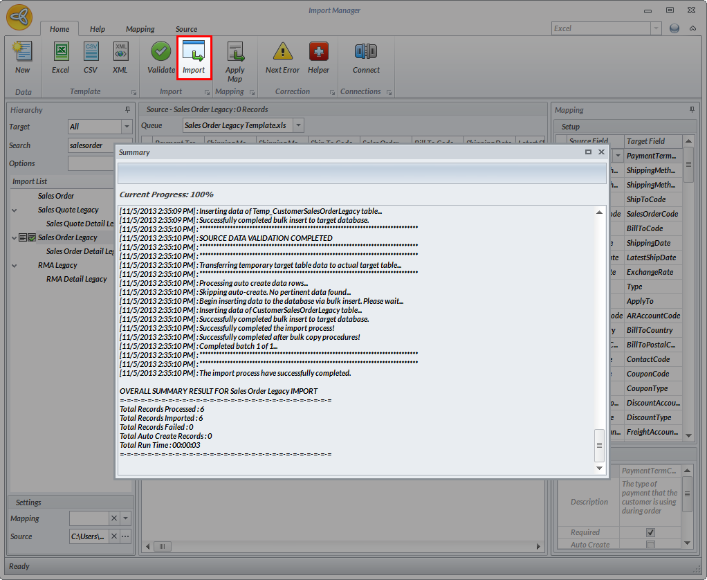The width and height of the screenshot is (707, 580).
Task: Click the salesorder search field
Action: click(90, 145)
